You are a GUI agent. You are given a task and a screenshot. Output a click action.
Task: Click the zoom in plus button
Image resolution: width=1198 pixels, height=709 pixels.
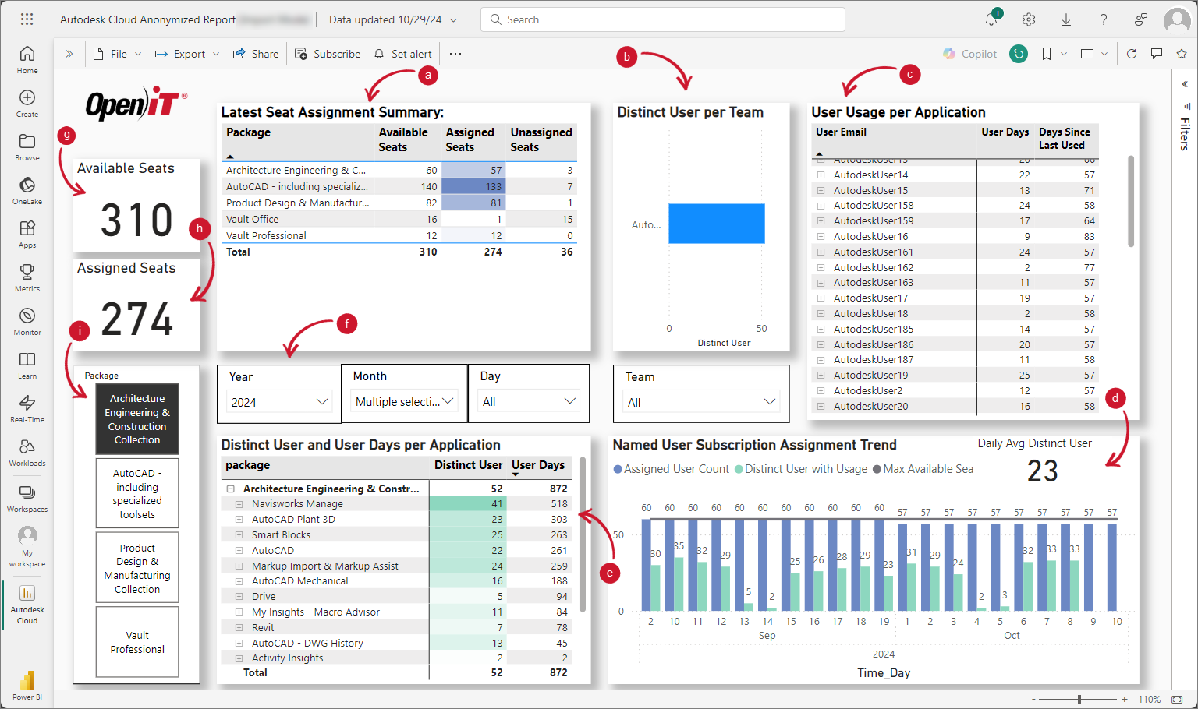click(x=1125, y=700)
